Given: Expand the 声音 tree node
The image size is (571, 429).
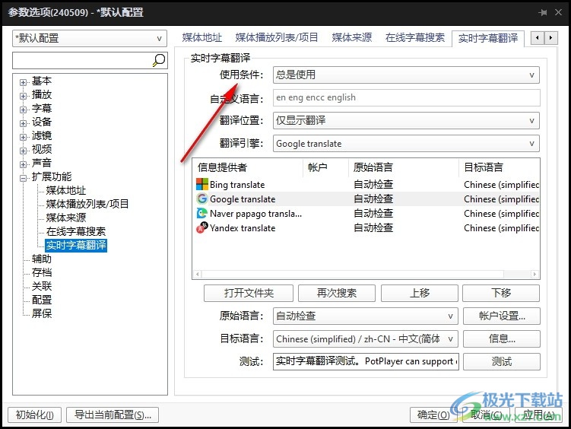Looking at the screenshot, I should (x=24, y=164).
